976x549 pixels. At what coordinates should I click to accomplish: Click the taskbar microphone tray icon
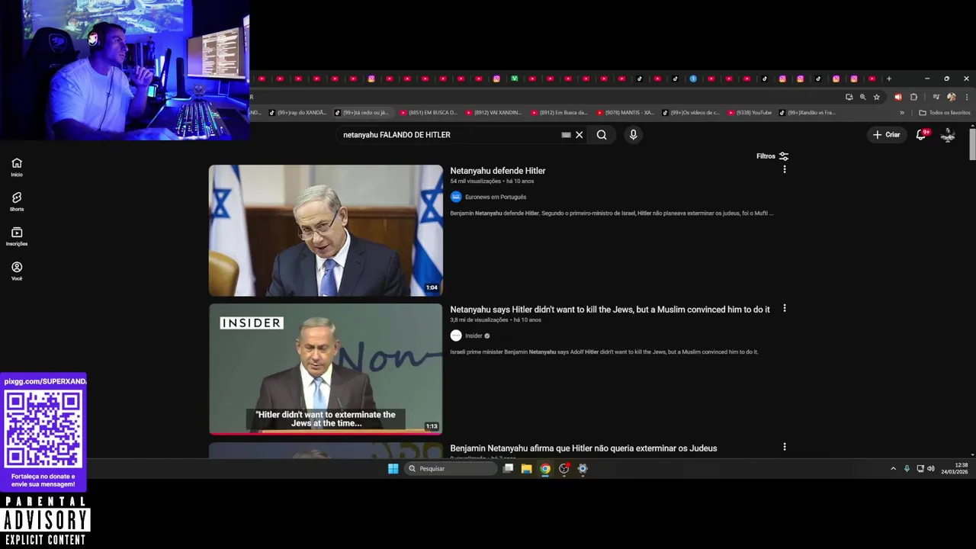coord(907,468)
